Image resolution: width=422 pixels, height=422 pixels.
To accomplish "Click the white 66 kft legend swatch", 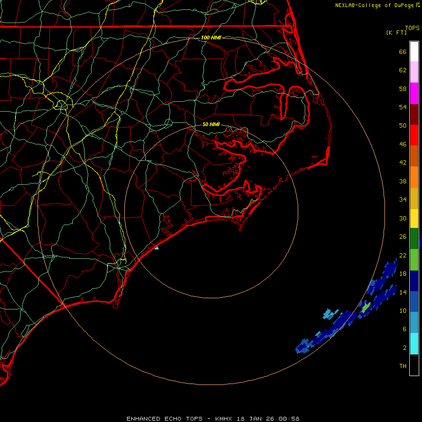I will point(414,52).
